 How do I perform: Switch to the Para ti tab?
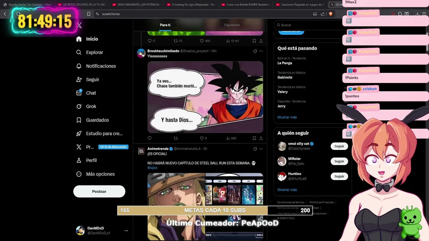[165, 25]
